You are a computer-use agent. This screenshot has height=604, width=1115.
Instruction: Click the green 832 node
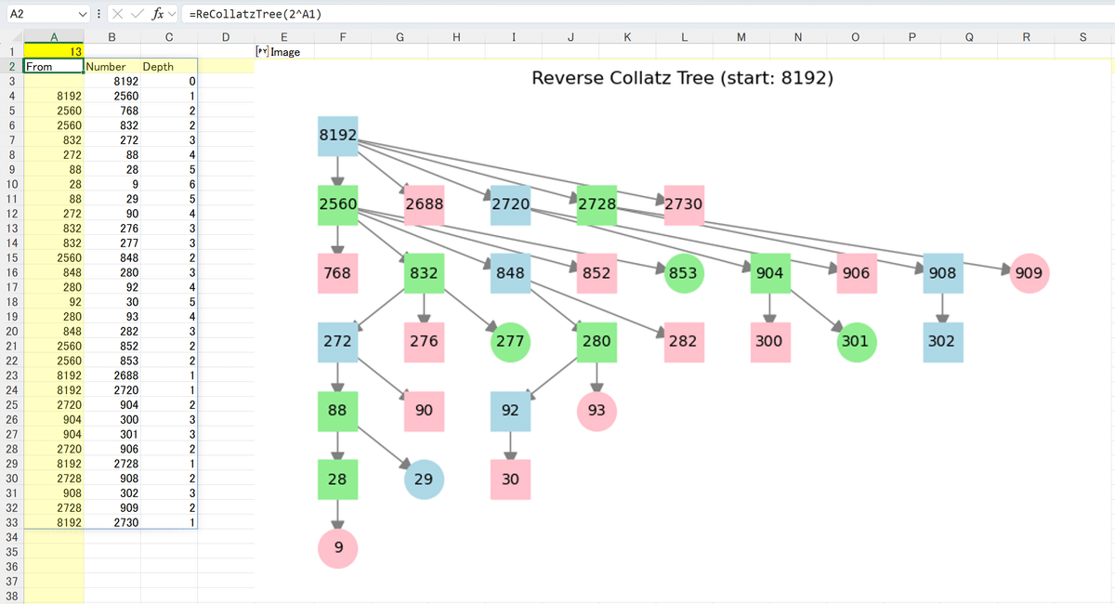click(x=424, y=273)
